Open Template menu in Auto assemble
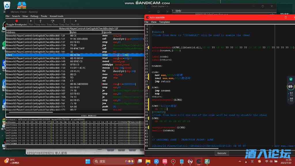This screenshot has height=166, width=295. click(164, 22)
